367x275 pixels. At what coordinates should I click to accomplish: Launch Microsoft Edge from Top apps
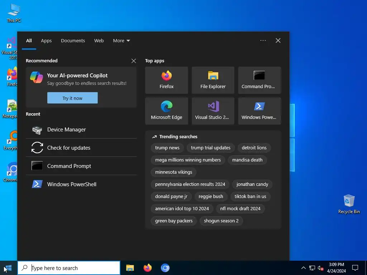pyautogui.click(x=166, y=111)
